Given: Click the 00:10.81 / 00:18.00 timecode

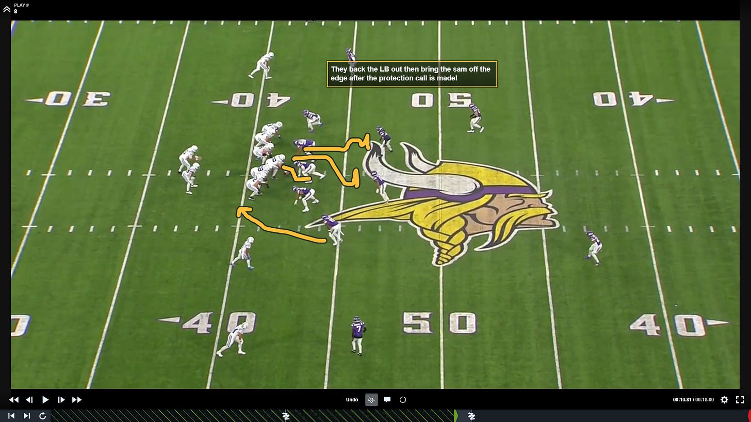Looking at the screenshot, I should (x=693, y=400).
